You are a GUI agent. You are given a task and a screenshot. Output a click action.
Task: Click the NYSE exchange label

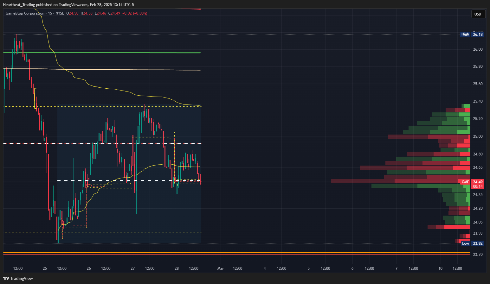[x=60, y=13]
